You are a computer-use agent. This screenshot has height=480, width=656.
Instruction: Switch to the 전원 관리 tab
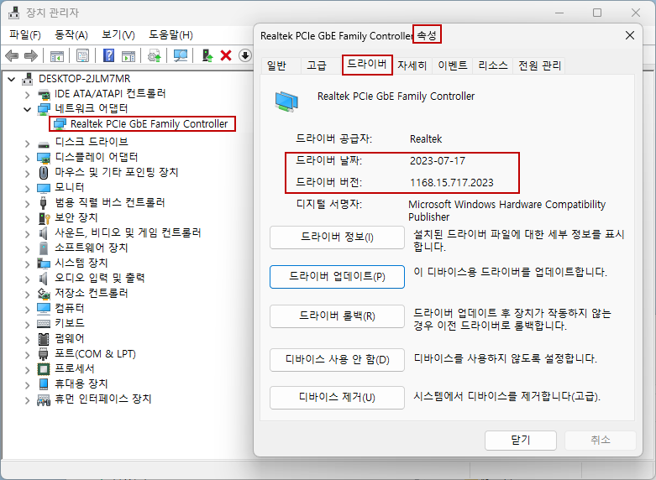[539, 65]
